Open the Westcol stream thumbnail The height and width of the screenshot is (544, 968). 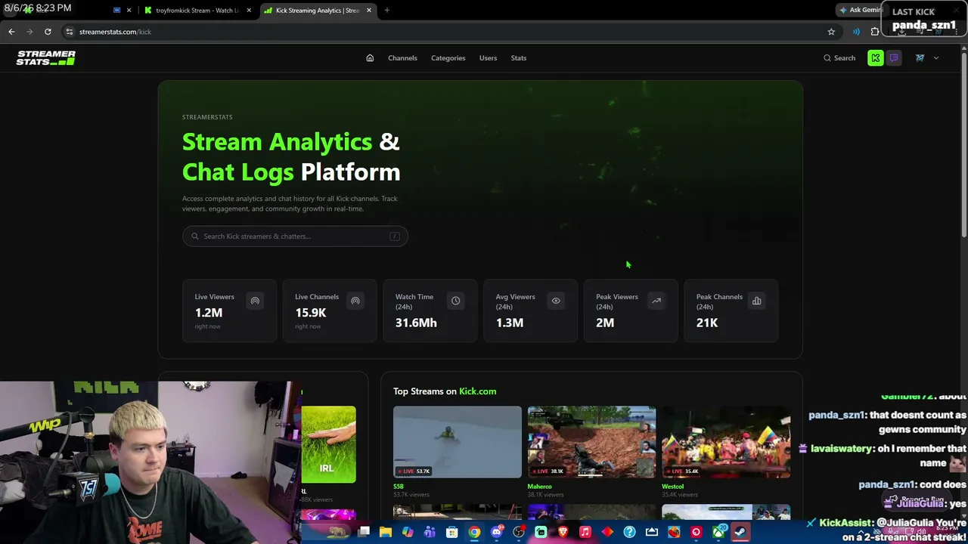(726, 442)
